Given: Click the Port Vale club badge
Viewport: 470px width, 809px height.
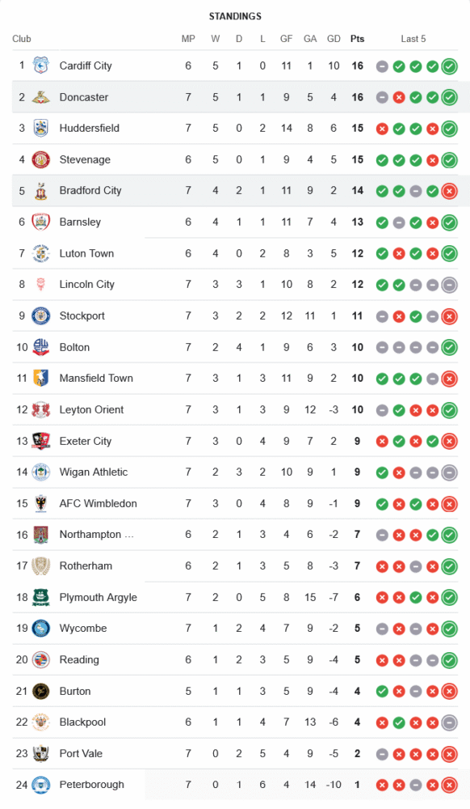Looking at the screenshot, I should tap(40, 753).
